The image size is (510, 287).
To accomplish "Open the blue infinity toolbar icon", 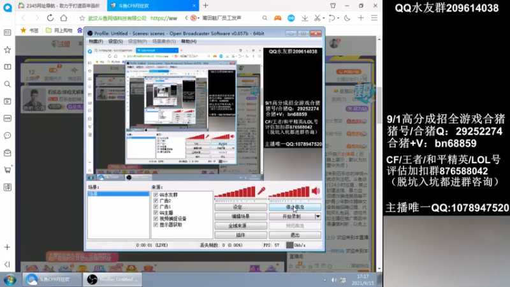I will pyautogui.click(x=291, y=18).
